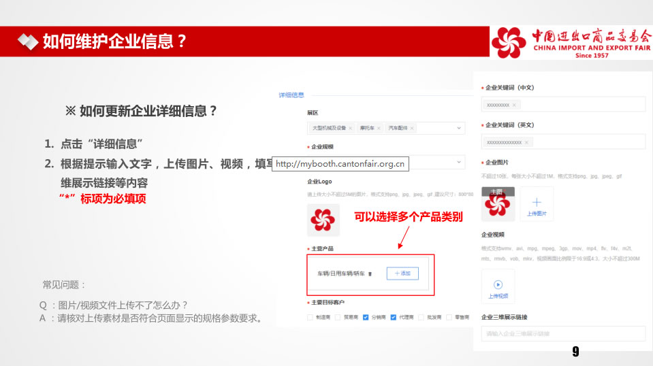Click the 企业Logo thumbnail image

[x=323, y=220]
